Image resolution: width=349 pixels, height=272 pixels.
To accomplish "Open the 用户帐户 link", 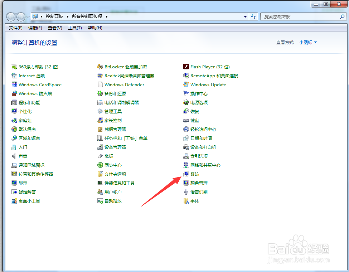I will click(x=113, y=192).
